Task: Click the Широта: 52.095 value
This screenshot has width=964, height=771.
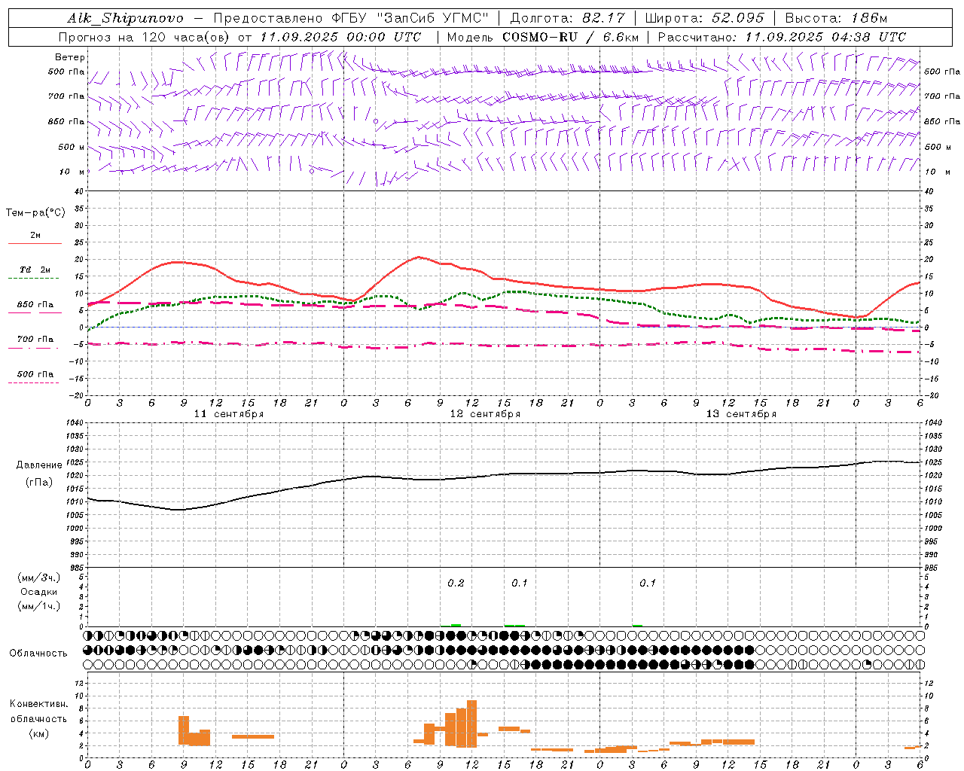Action: pyautogui.click(x=704, y=18)
